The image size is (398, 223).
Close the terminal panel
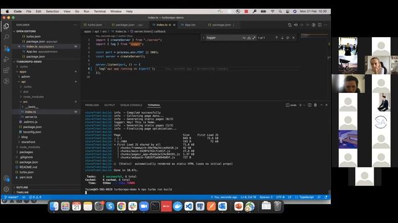[x=326, y=105]
